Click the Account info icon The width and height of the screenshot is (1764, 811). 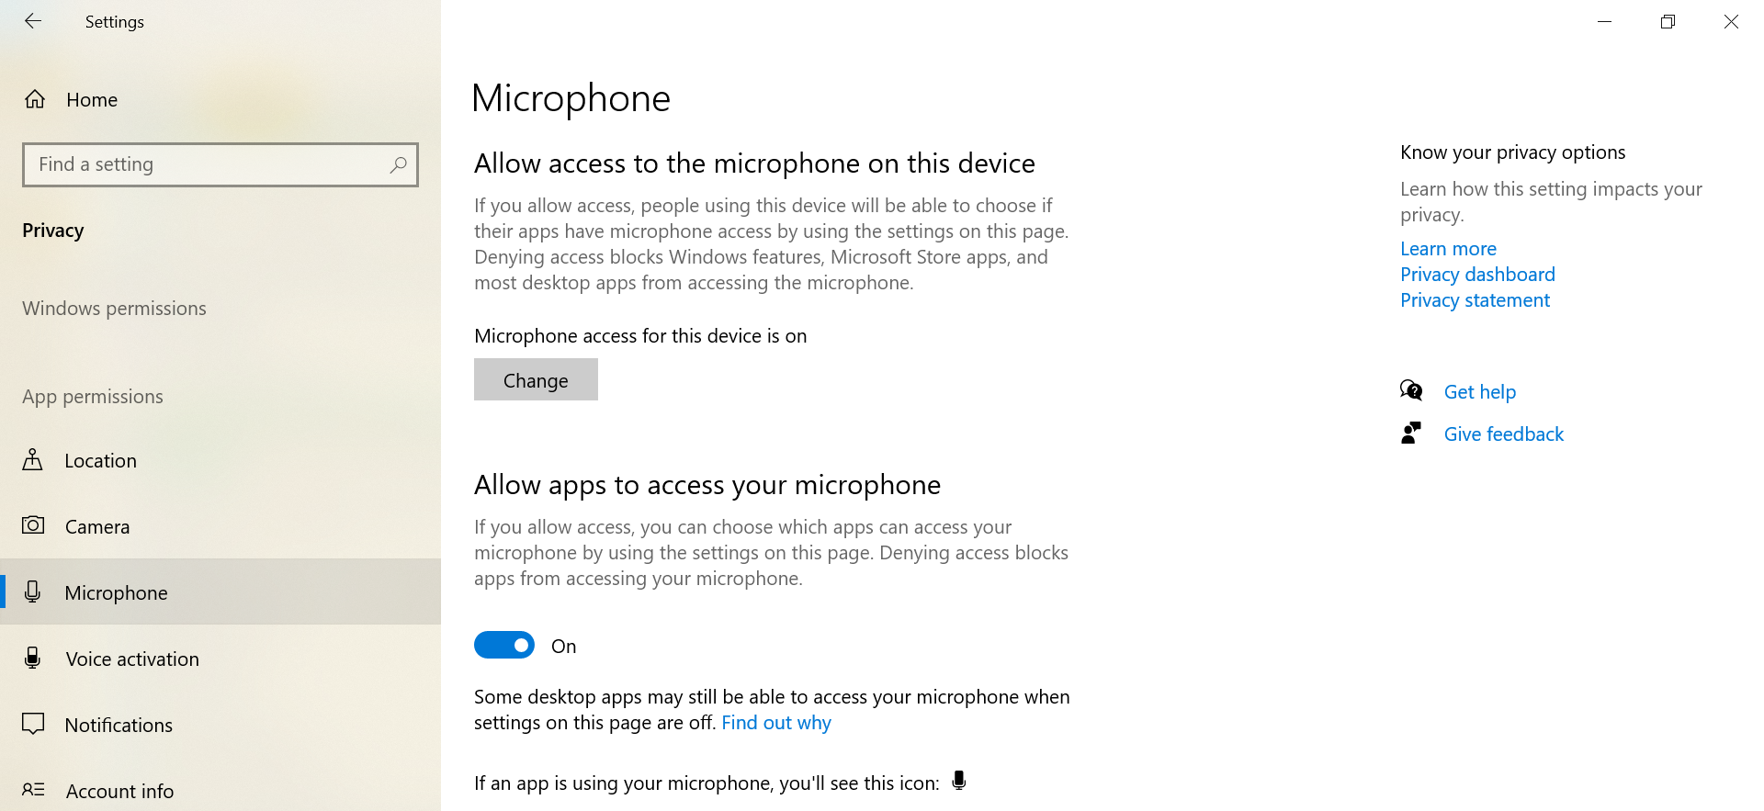tap(33, 790)
